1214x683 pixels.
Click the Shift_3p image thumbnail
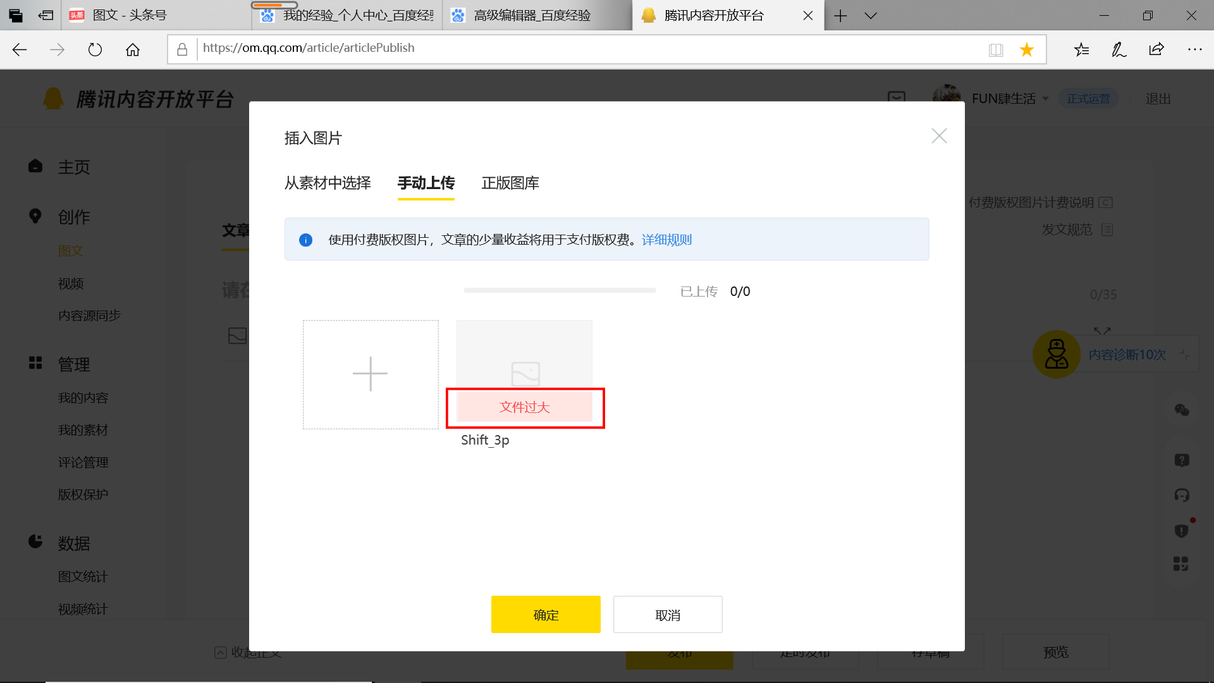[x=524, y=360]
